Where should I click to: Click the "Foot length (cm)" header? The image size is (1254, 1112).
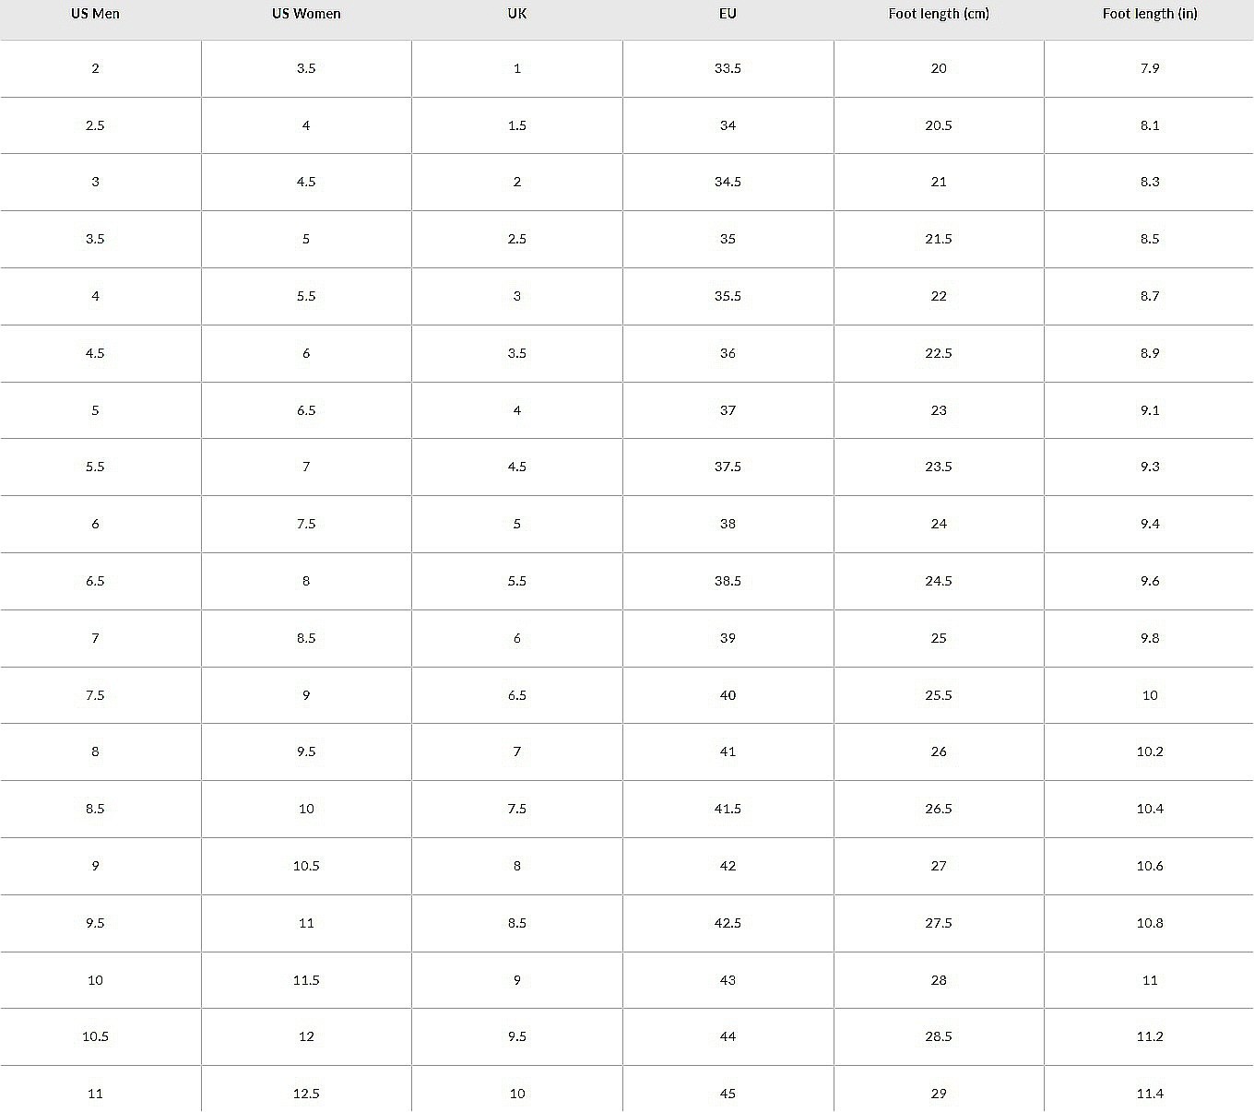pos(939,14)
